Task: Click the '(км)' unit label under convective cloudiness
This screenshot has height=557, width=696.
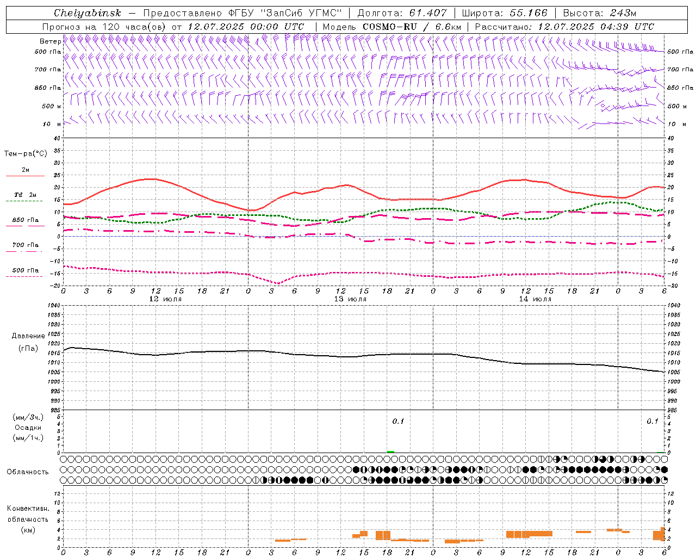Action: 28,530
